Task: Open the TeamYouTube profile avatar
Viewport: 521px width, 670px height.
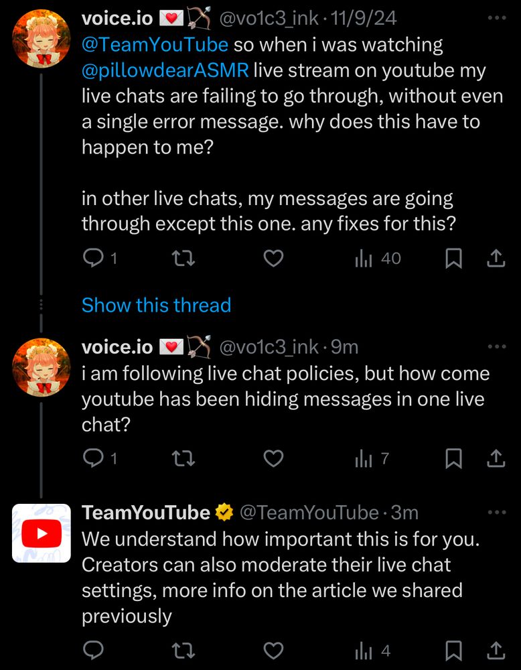Action: (42, 533)
